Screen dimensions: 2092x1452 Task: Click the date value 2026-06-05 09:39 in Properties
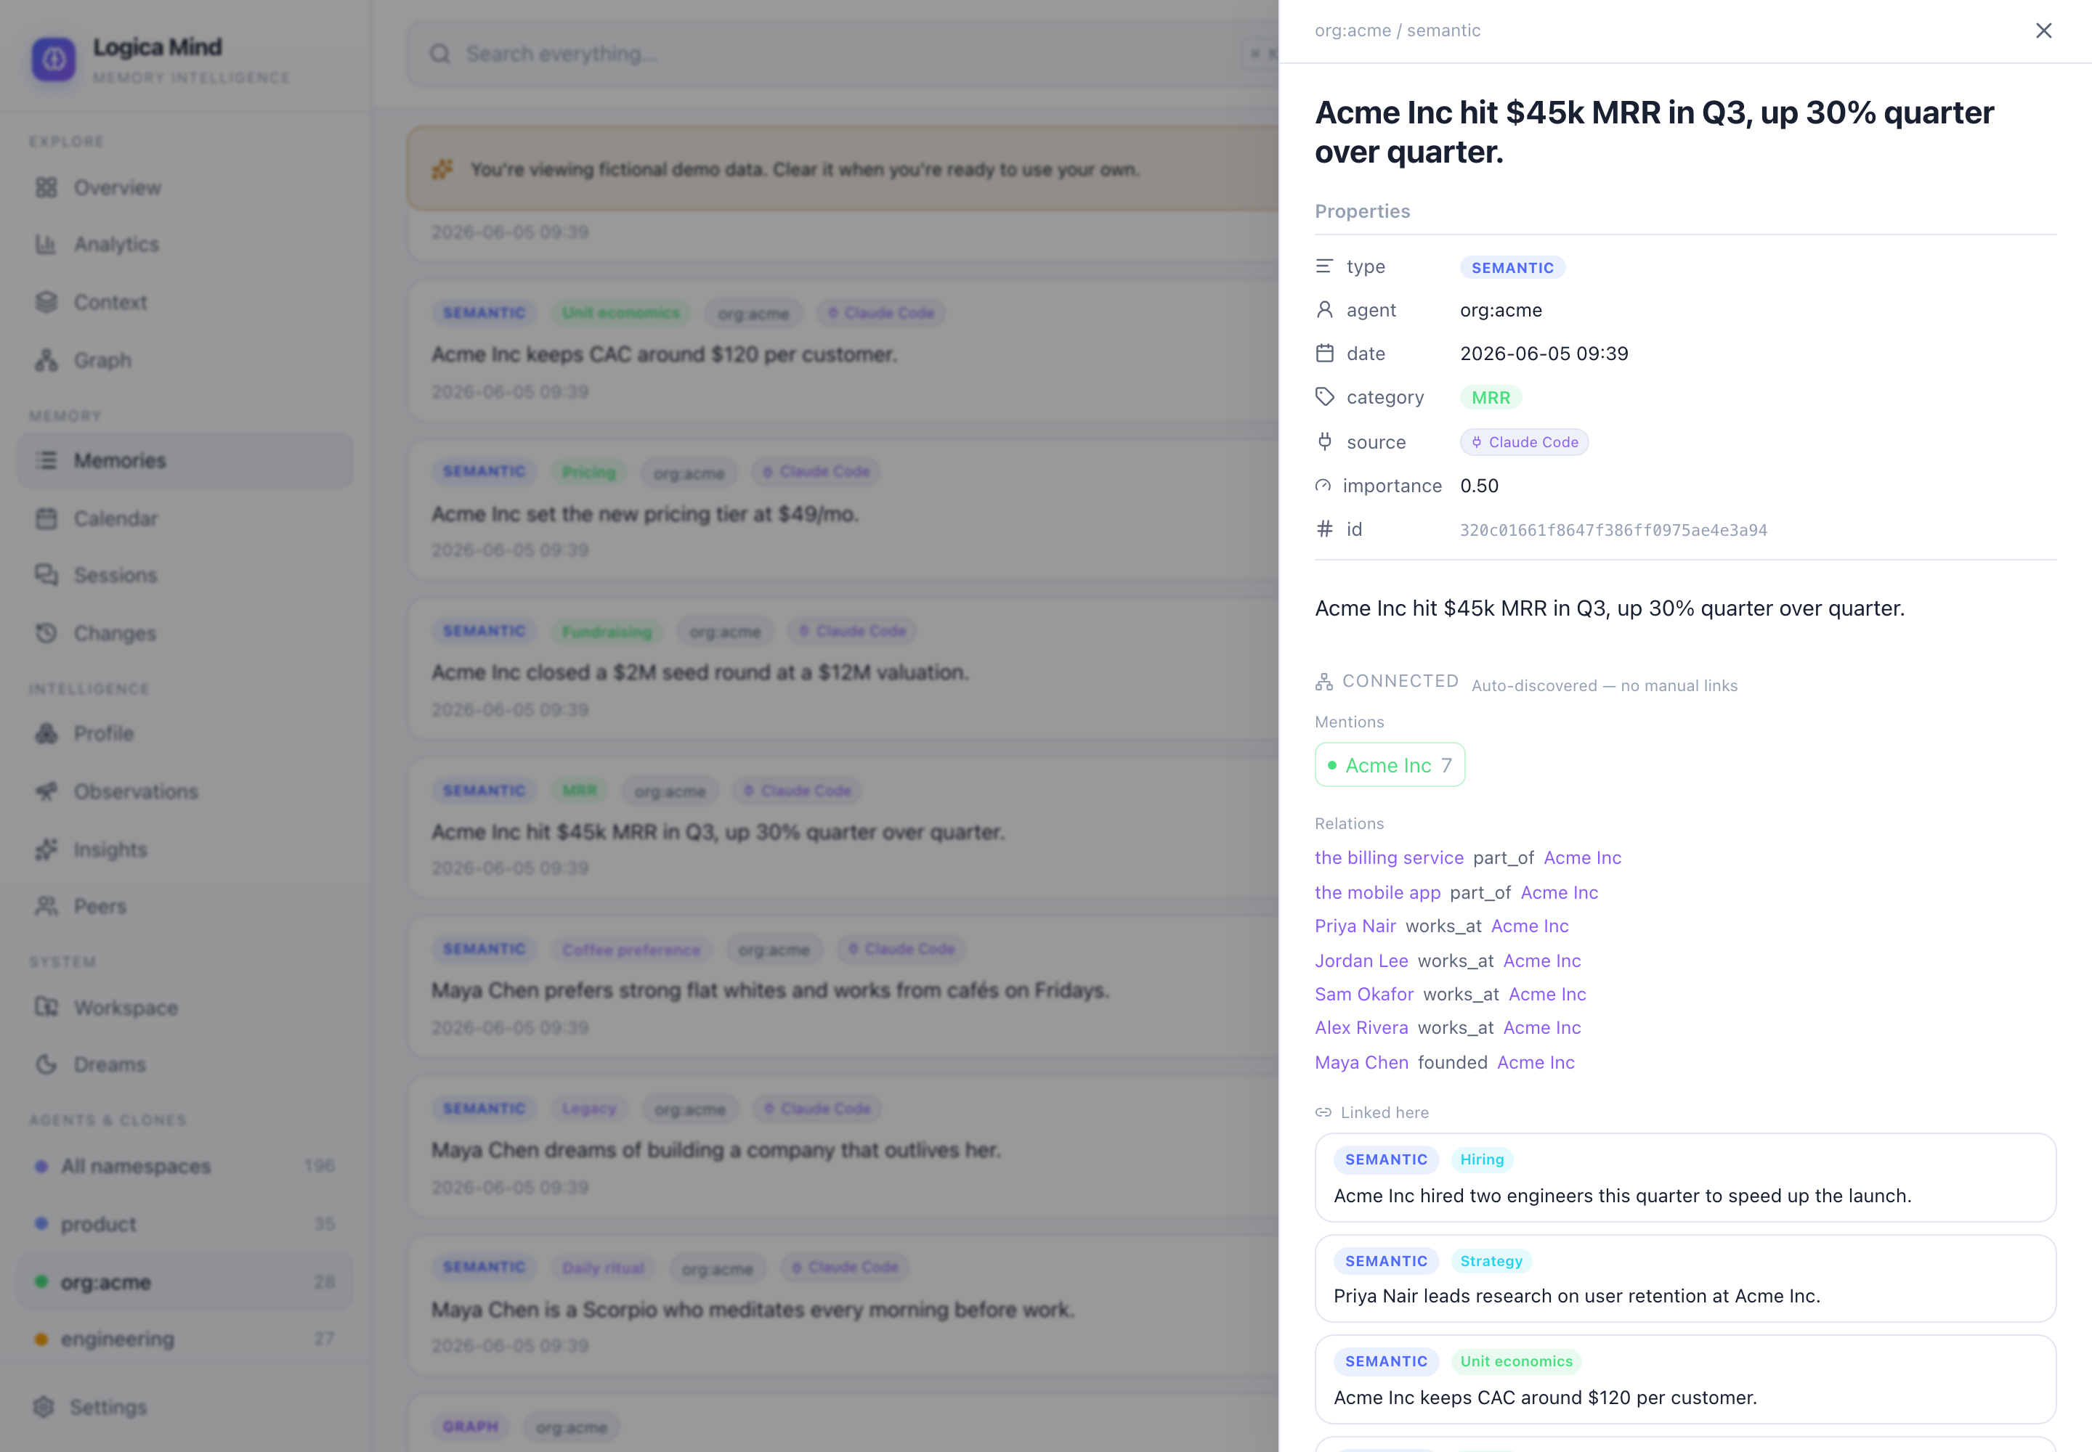[1544, 353]
